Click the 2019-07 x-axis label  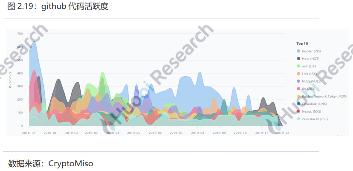click(x=176, y=133)
